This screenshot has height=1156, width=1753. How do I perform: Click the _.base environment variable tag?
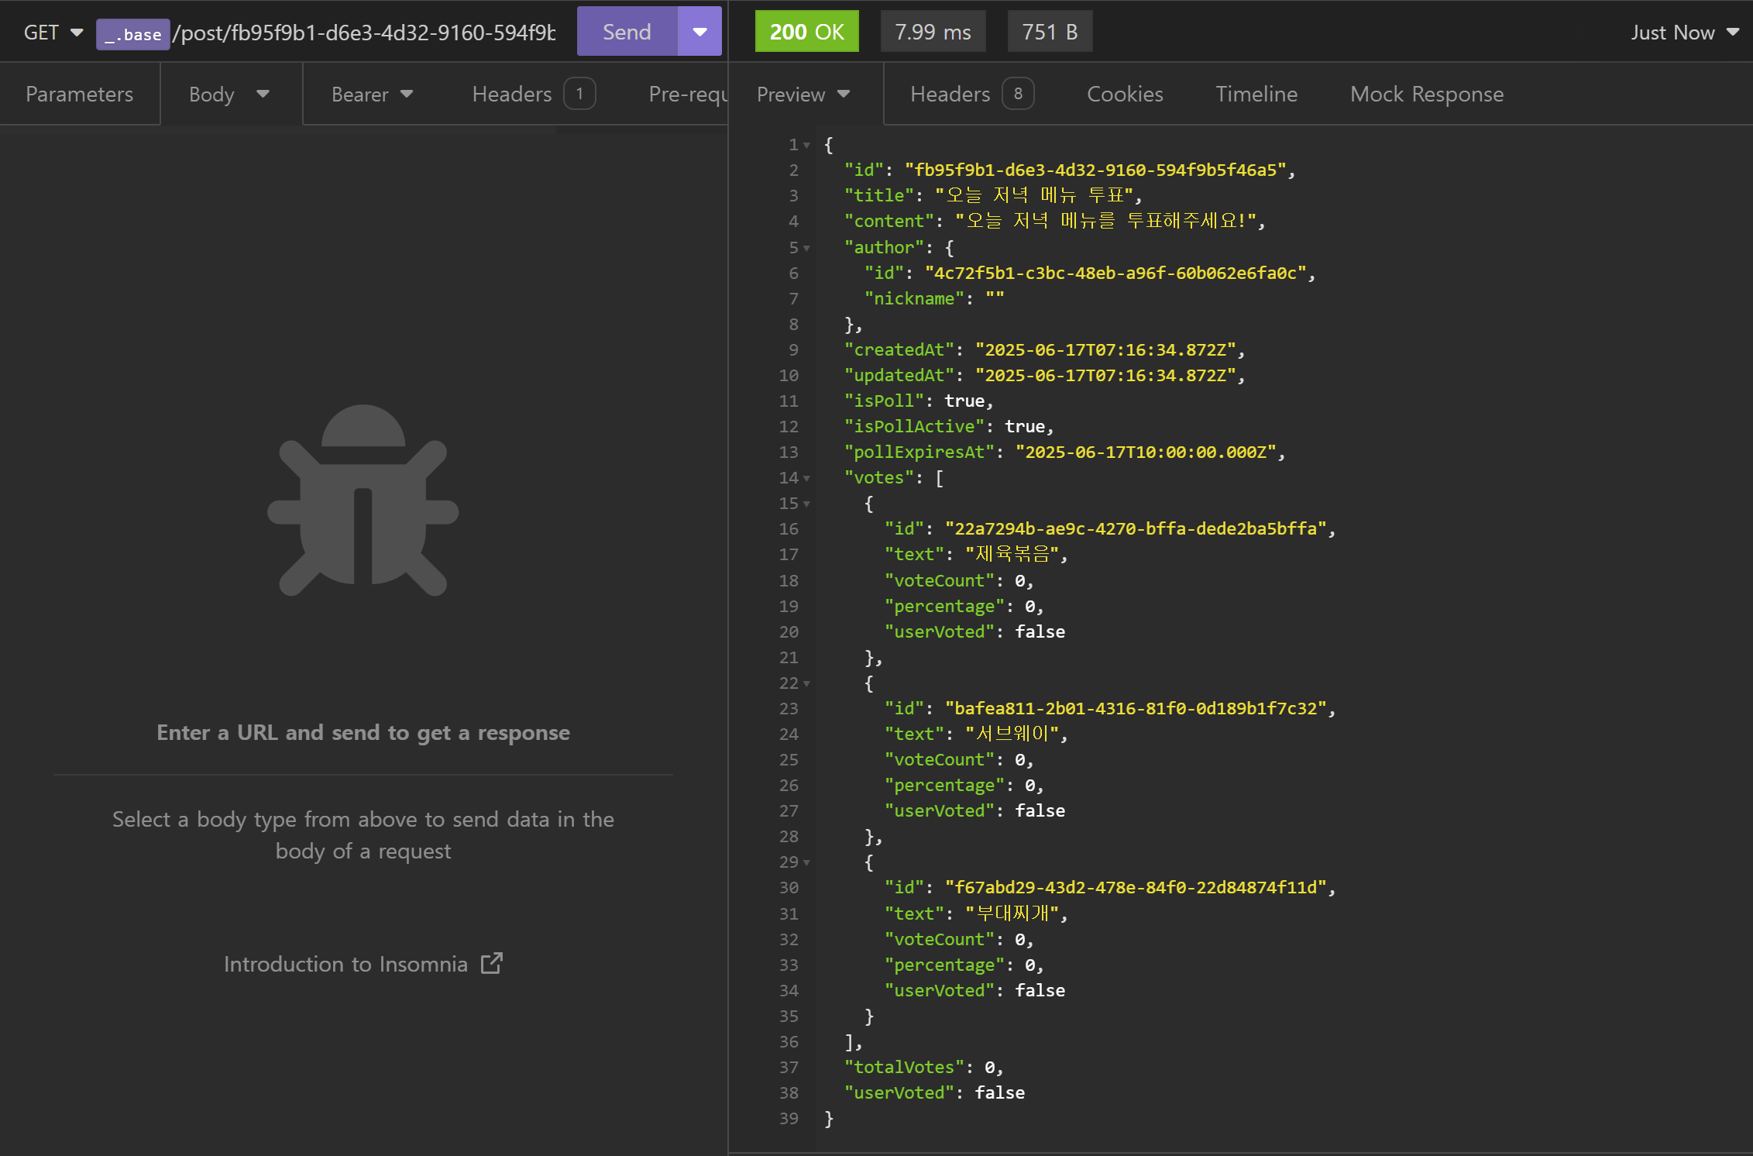coord(133,33)
